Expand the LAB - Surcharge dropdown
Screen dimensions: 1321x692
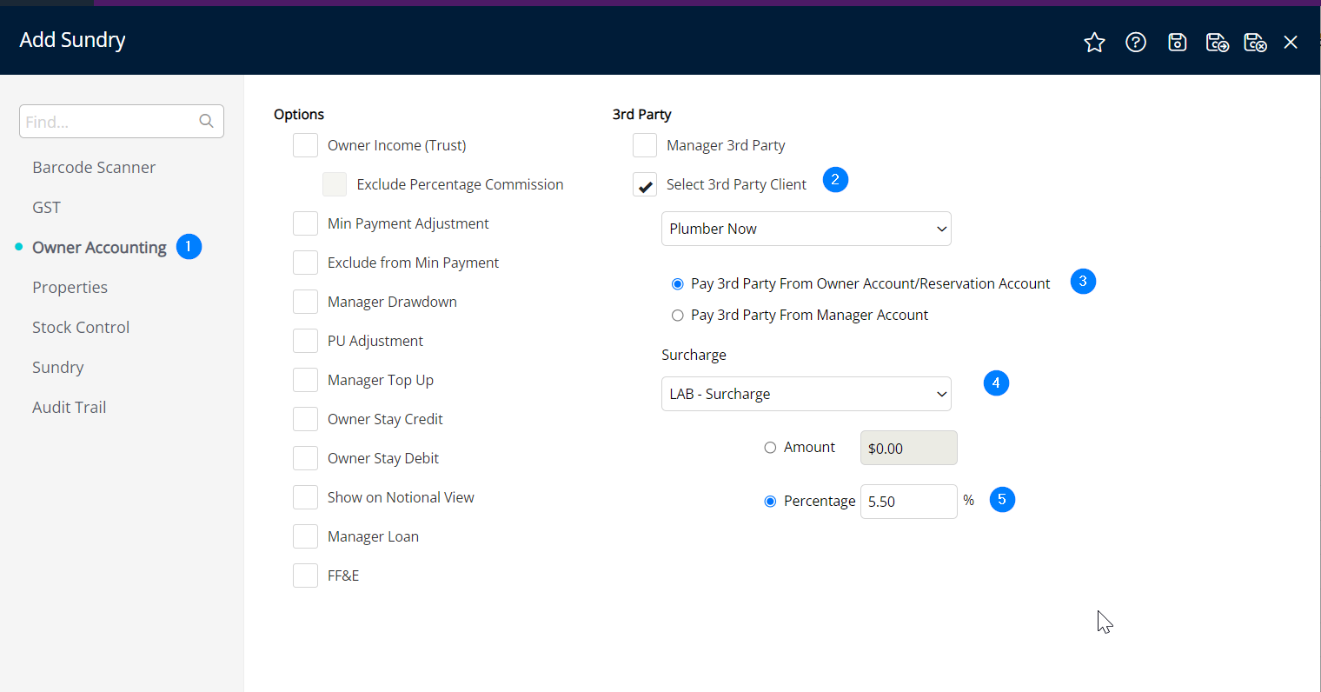point(806,394)
